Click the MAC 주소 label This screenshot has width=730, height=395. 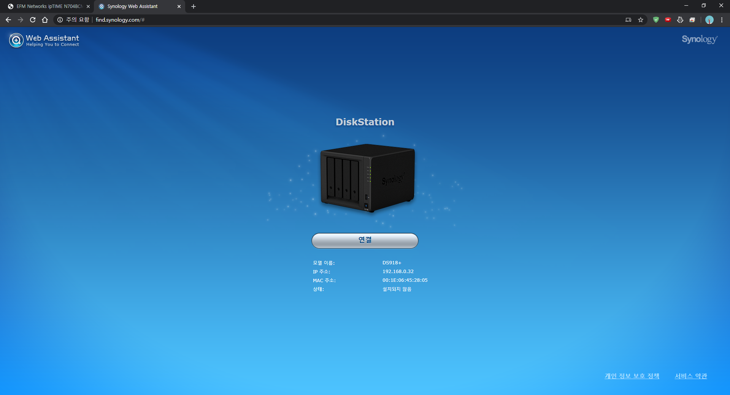pyautogui.click(x=324, y=280)
